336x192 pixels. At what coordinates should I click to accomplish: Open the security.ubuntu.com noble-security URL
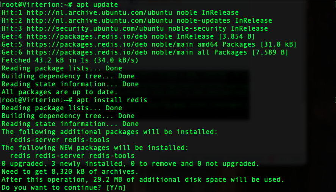point(95,28)
